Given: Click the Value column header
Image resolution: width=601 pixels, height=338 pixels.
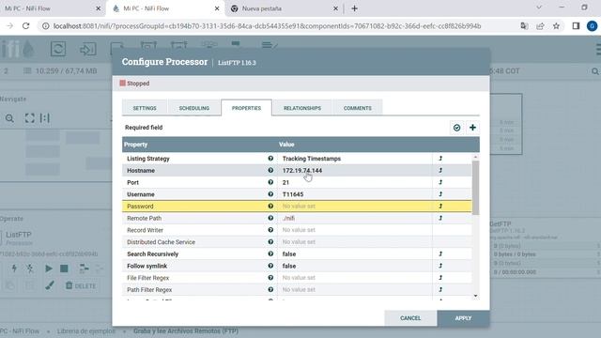Looking at the screenshot, I should click(286, 145).
